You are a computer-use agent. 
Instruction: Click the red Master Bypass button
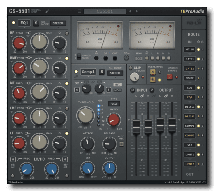point(170,77)
